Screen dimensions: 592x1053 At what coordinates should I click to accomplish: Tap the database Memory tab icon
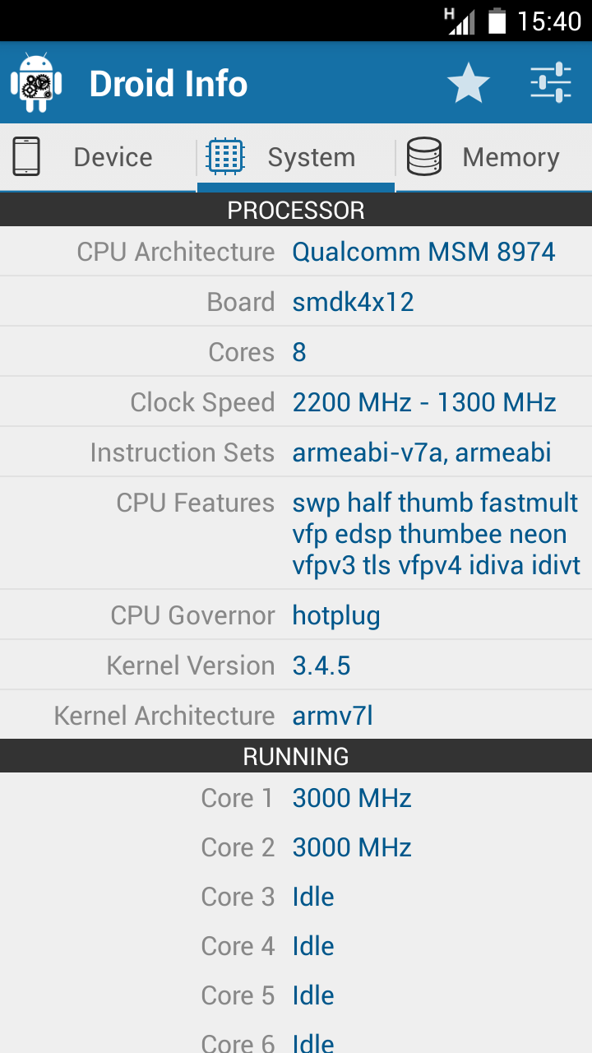pos(424,157)
